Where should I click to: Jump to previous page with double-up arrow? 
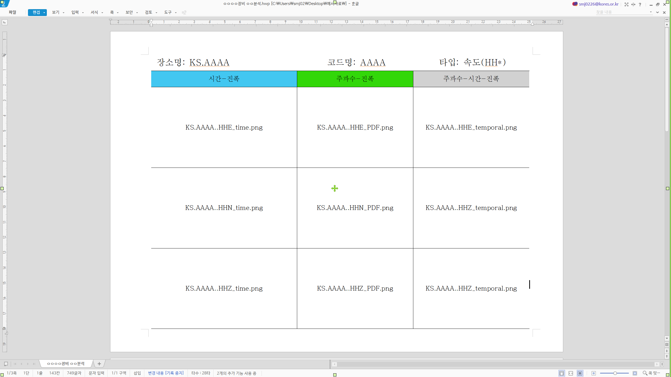click(667, 351)
